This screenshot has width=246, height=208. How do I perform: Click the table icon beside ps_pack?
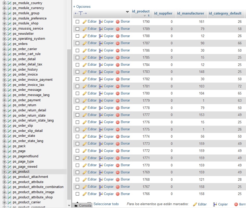point(9,146)
